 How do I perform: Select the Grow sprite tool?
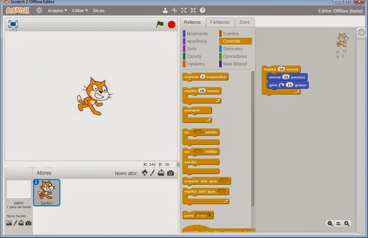point(184,10)
